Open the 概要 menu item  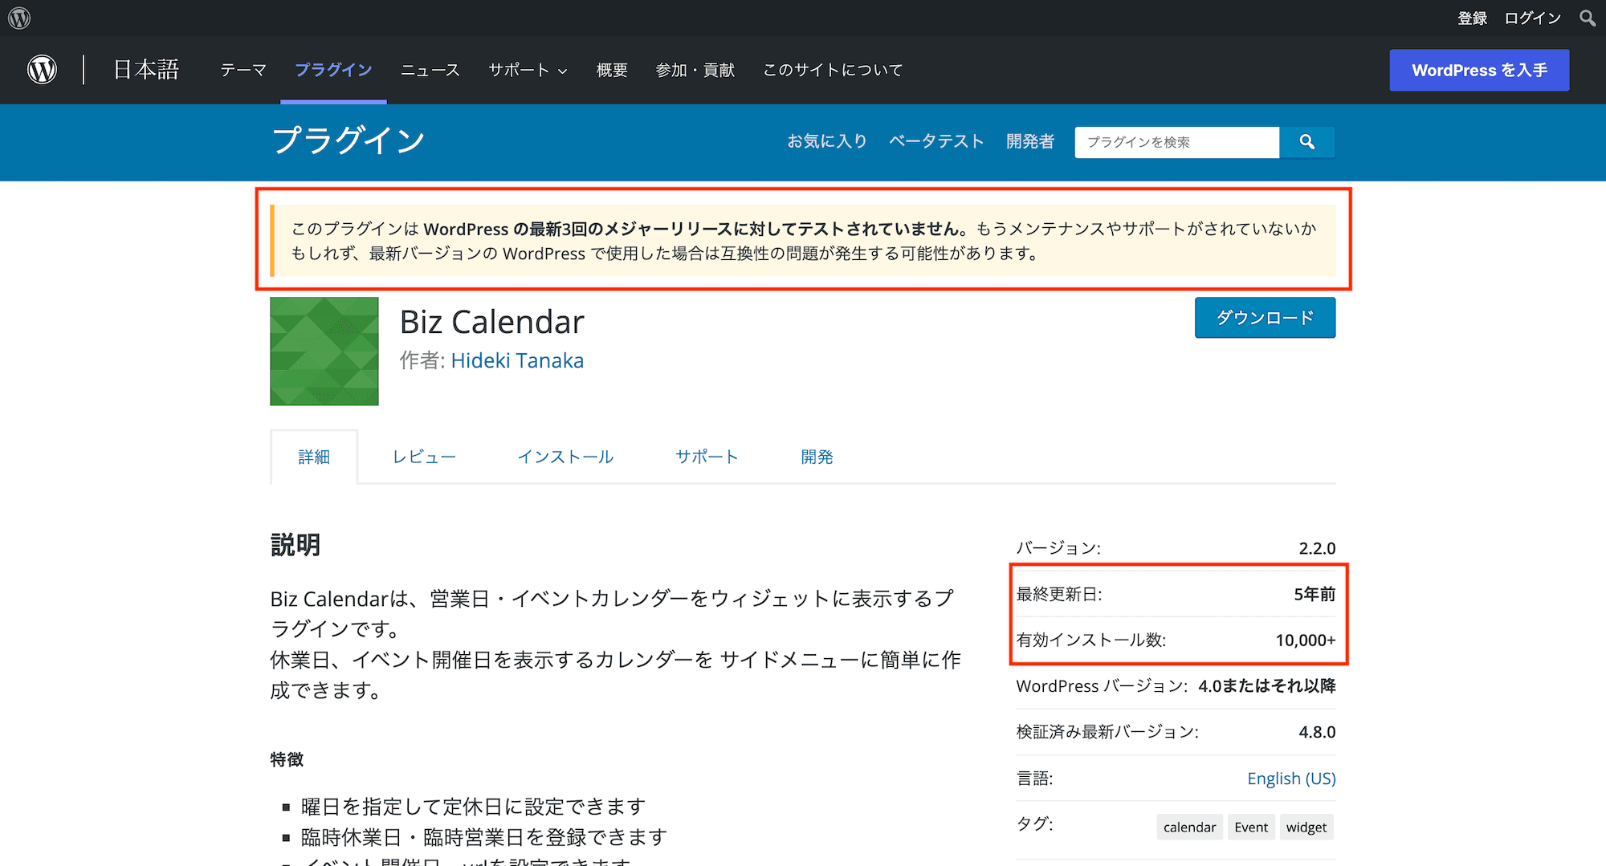612,71
